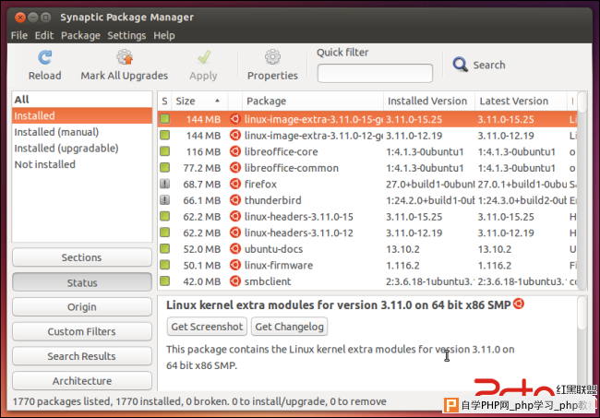Click Ubuntu logo icon beside linux-headers-3.11.0-12
The image size is (600, 418).
click(x=235, y=233)
